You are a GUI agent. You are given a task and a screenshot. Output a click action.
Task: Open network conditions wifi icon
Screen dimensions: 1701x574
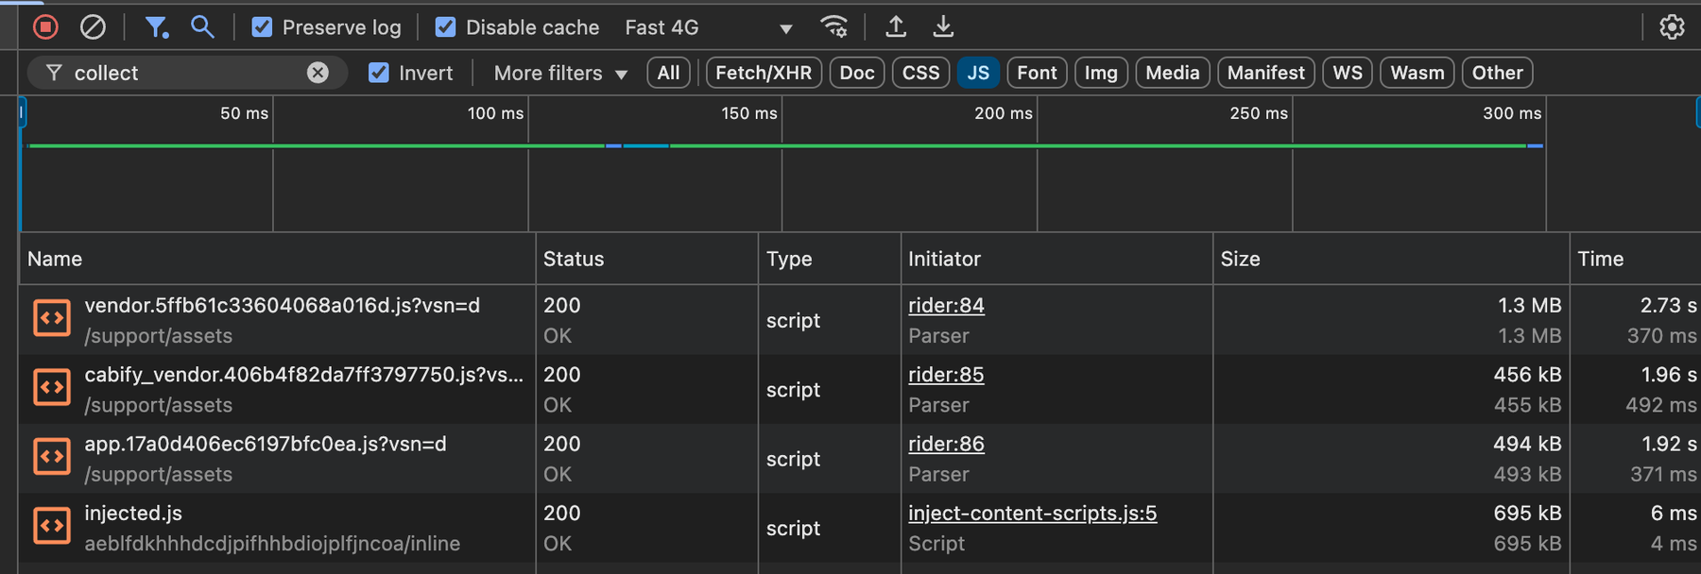tap(833, 27)
